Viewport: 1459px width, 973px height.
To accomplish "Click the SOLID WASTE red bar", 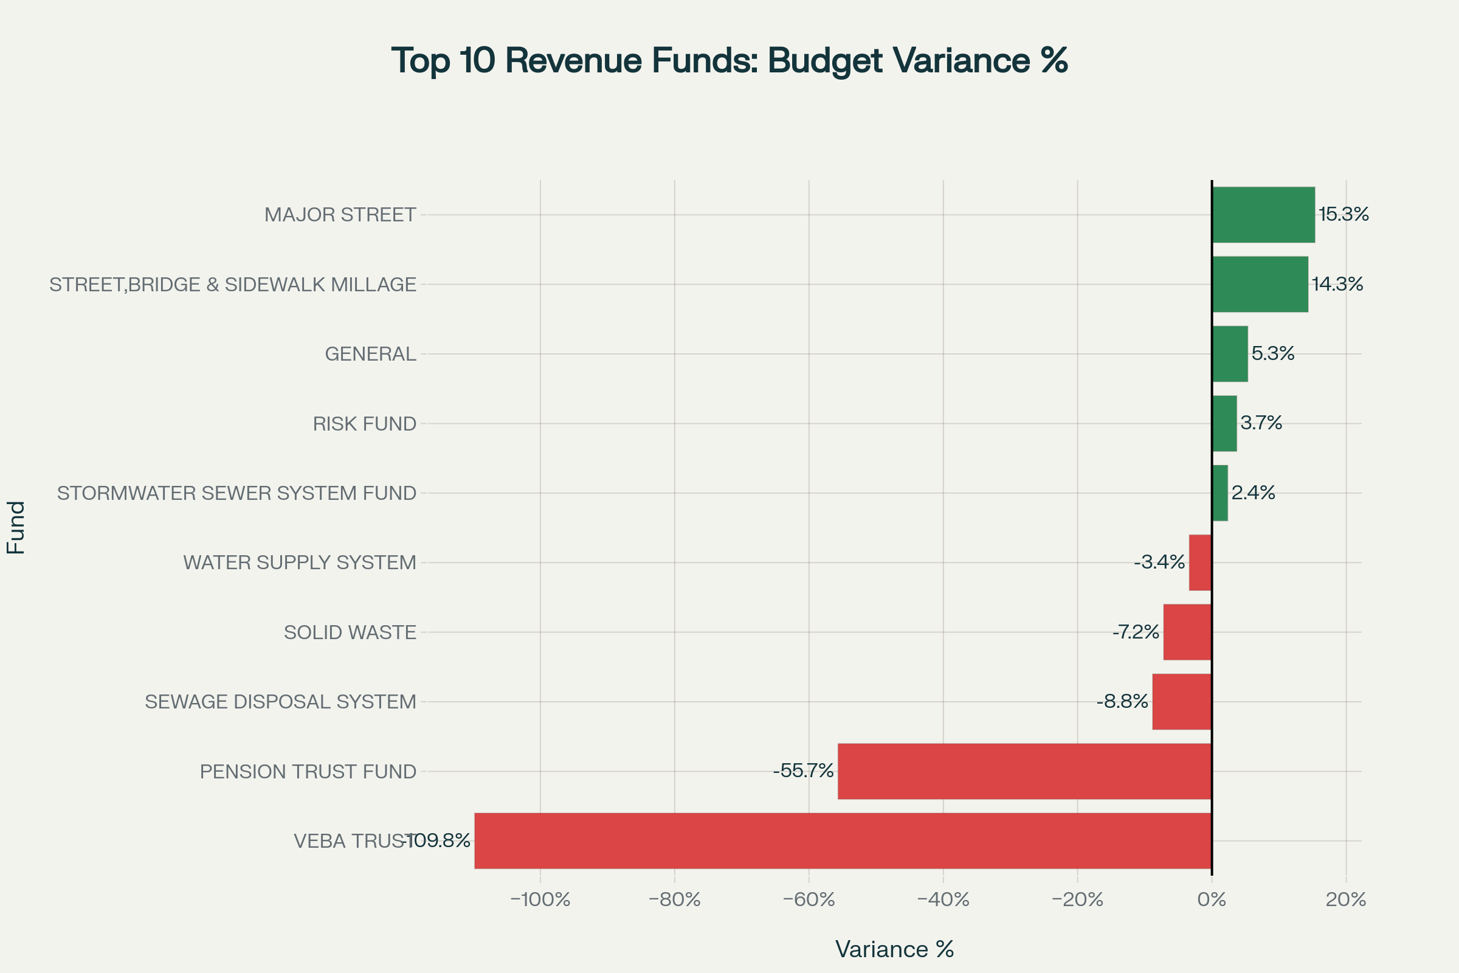I will point(1187,632).
